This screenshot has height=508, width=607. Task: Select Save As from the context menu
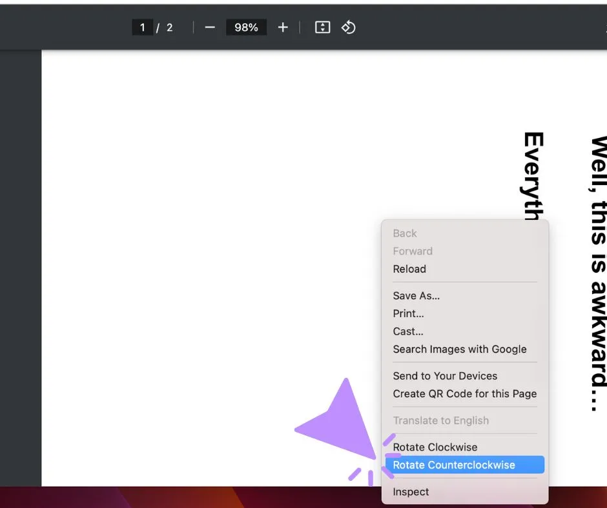coord(416,295)
